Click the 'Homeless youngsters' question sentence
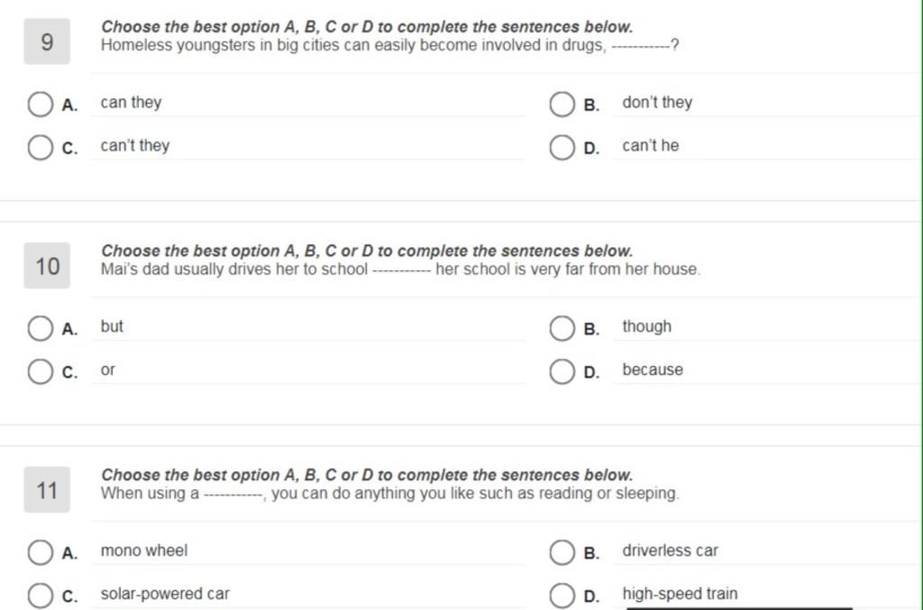The width and height of the screenshot is (923, 610). click(x=389, y=45)
